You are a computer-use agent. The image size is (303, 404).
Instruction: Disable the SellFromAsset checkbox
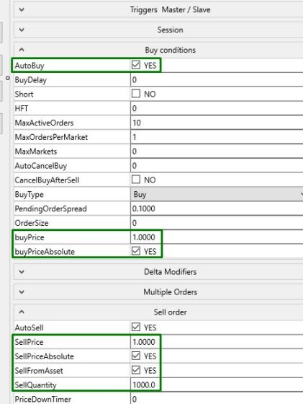tap(136, 370)
